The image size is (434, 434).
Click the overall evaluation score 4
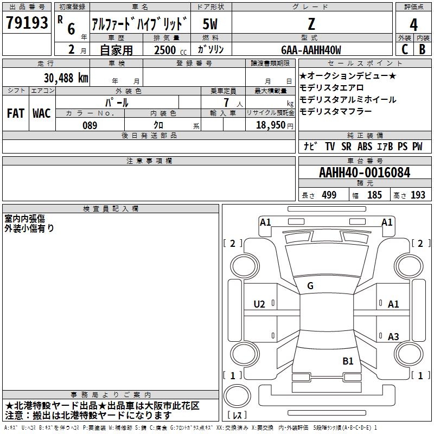click(x=413, y=24)
